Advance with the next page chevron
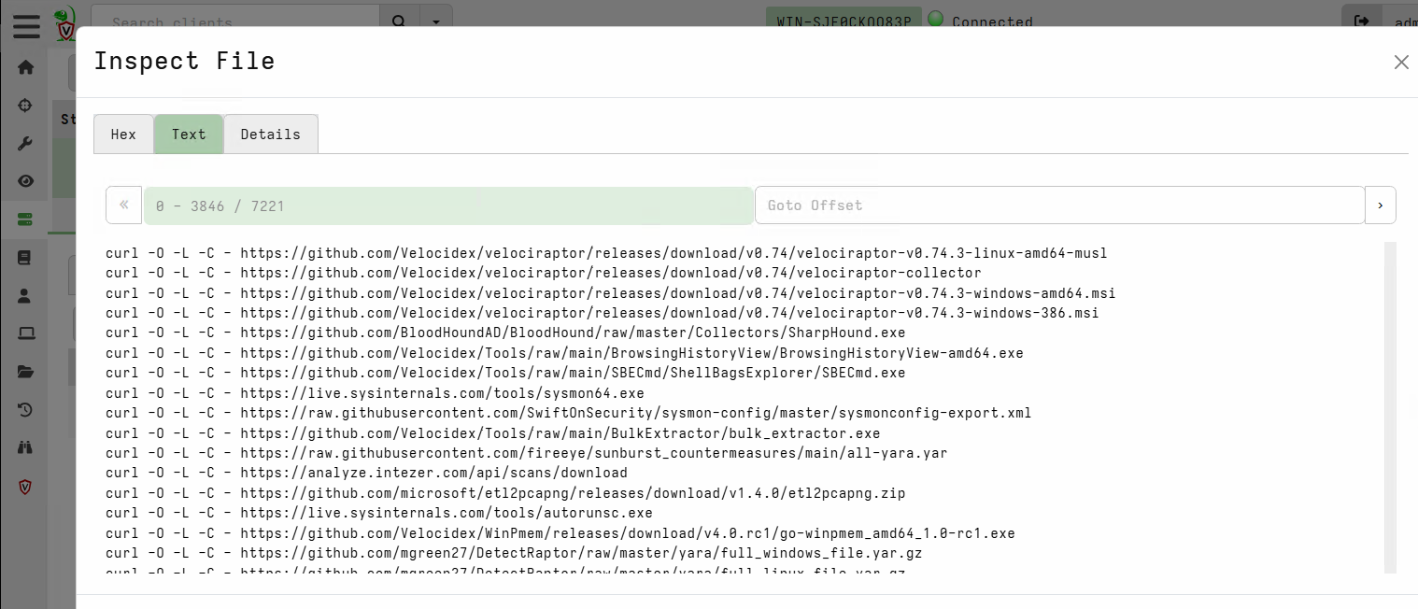 (1380, 205)
